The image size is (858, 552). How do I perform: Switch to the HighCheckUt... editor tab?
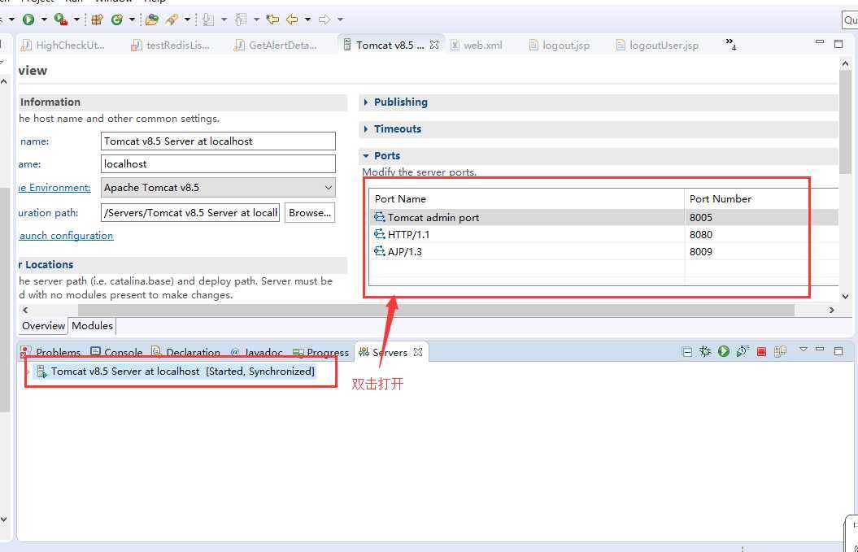[x=63, y=46]
